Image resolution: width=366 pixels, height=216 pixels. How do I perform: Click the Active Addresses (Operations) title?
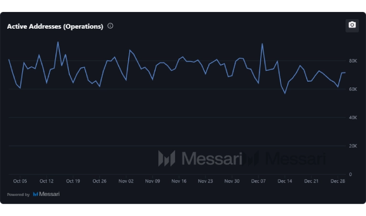pos(55,26)
